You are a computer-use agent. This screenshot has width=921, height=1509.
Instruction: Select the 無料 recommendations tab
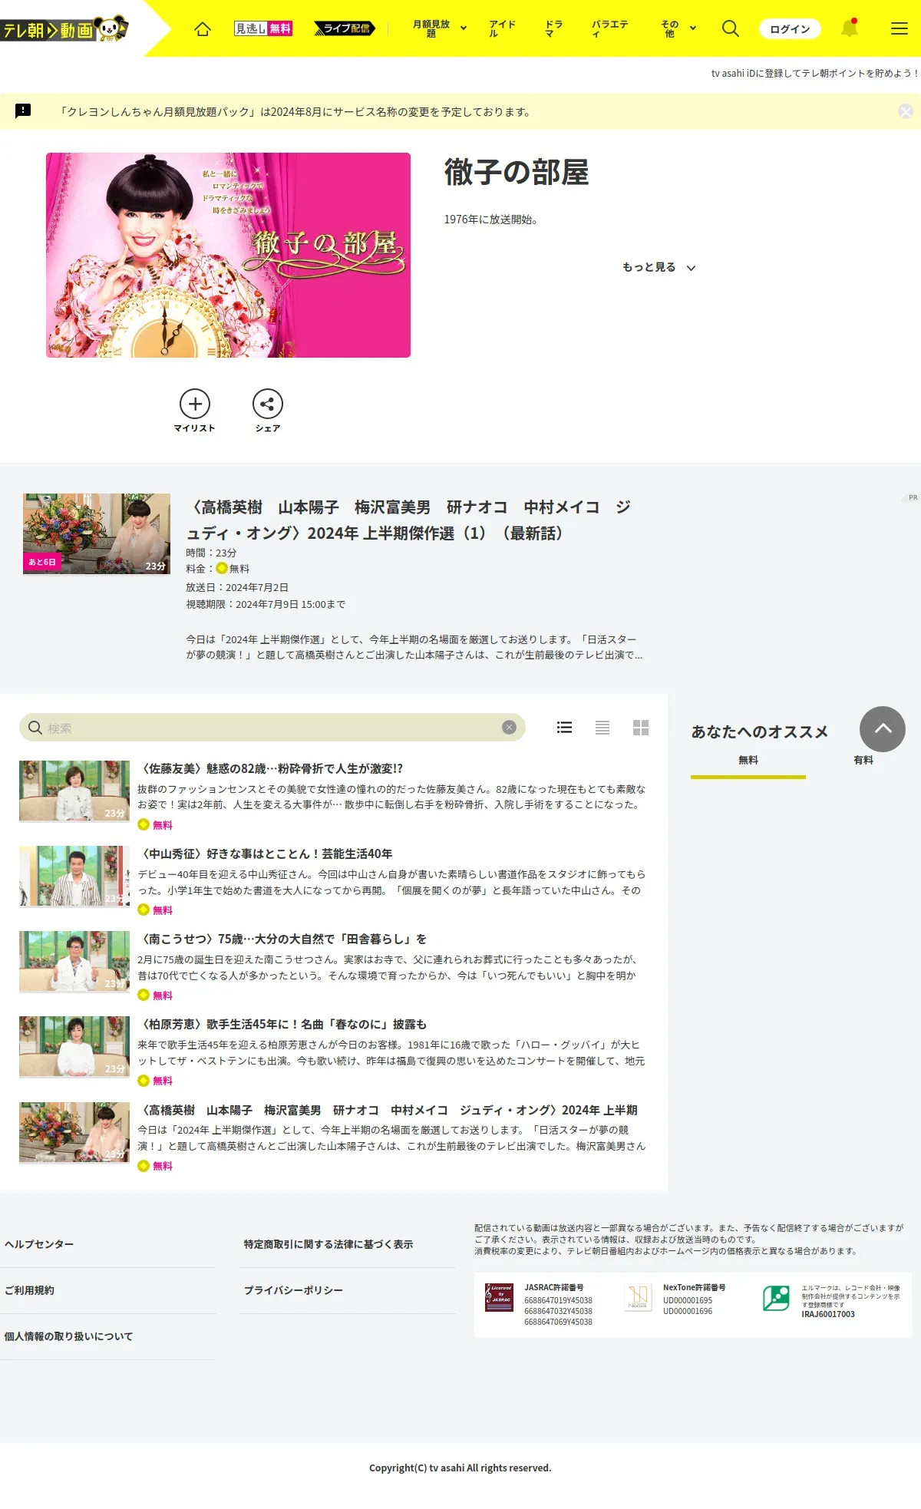[x=748, y=761]
